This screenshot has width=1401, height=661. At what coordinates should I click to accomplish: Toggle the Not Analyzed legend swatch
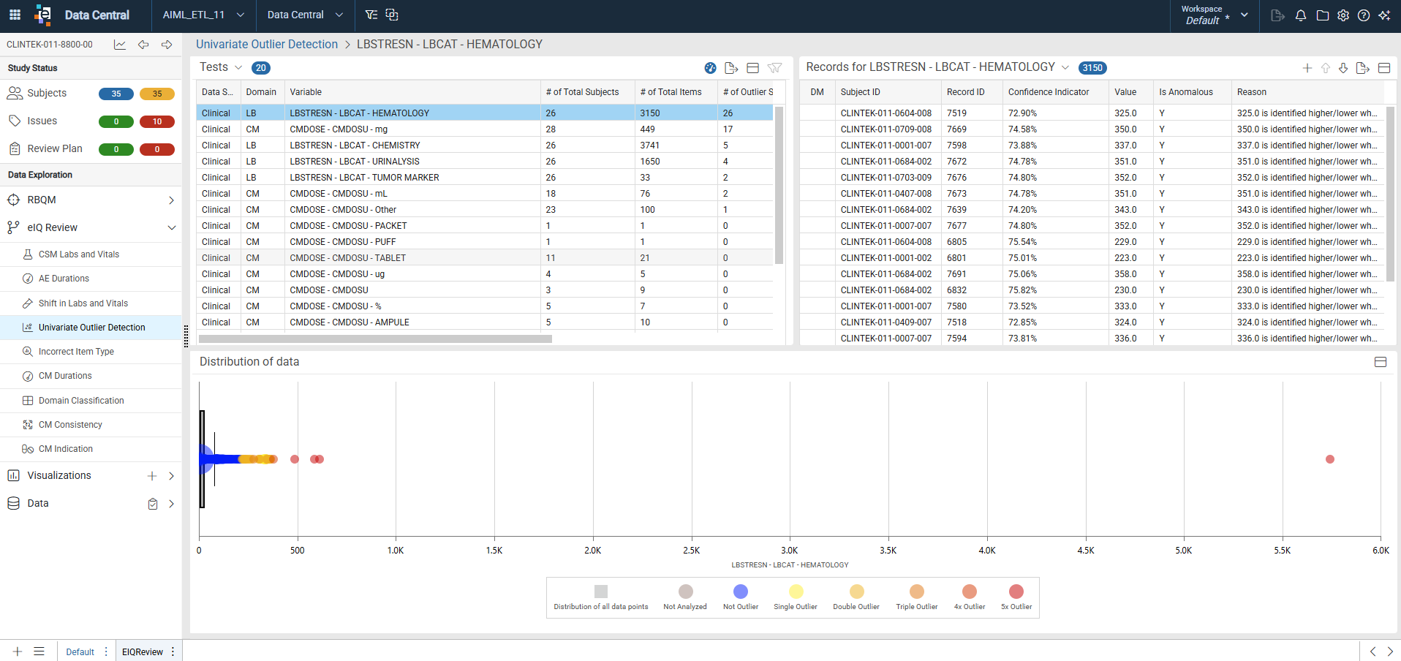(x=686, y=592)
